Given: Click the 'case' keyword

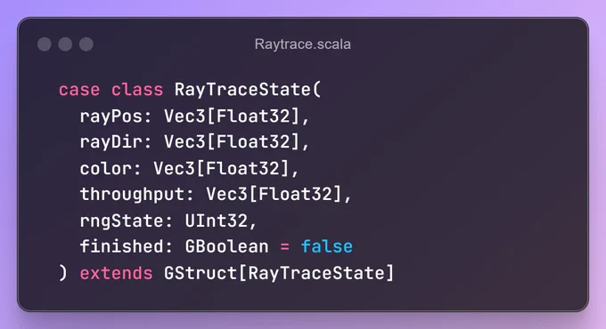Looking at the screenshot, I should [79, 91].
